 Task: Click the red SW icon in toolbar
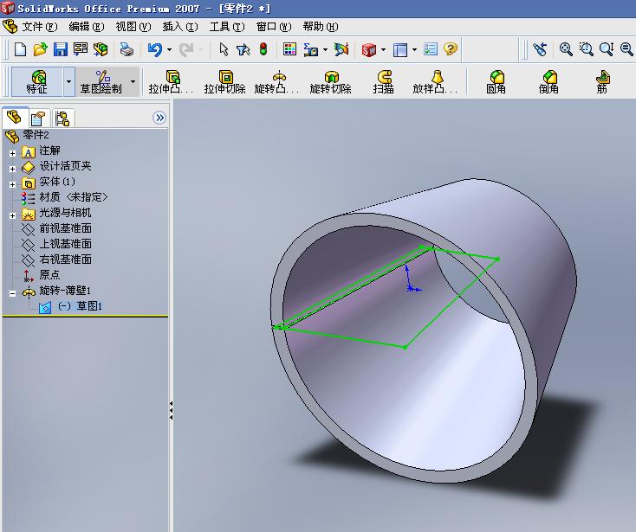[x=369, y=50]
